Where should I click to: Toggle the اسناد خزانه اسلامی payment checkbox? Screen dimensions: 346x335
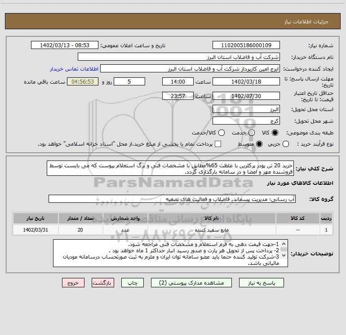tap(218, 144)
